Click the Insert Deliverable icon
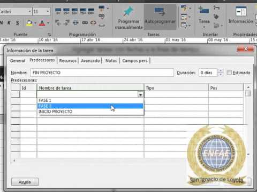 [x=216, y=26]
